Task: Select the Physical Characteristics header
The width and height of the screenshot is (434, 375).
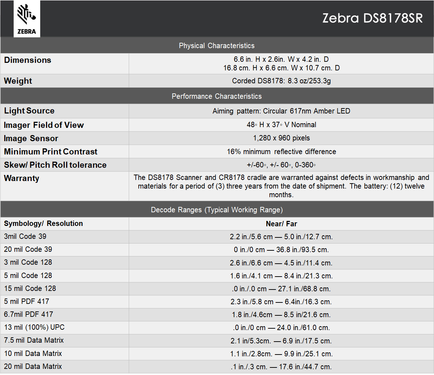Action: [x=217, y=45]
